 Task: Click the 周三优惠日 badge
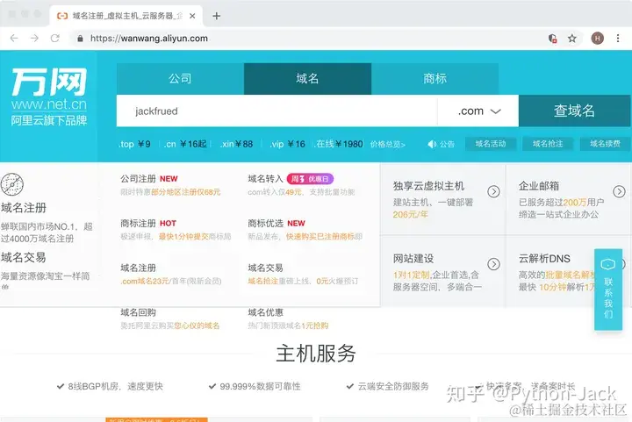pyautogui.click(x=310, y=179)
